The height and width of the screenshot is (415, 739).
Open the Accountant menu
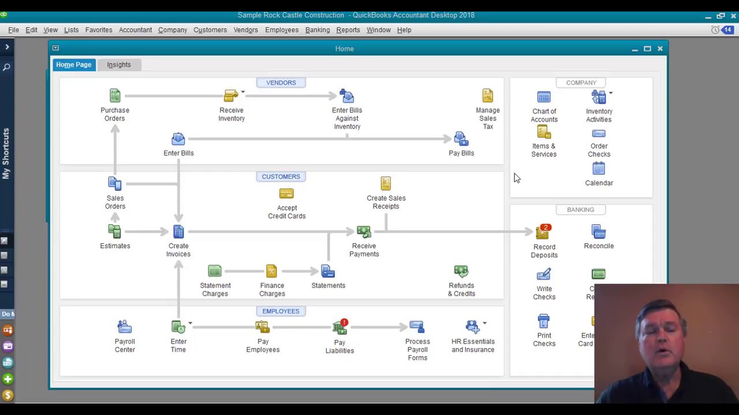pos(135,30)
